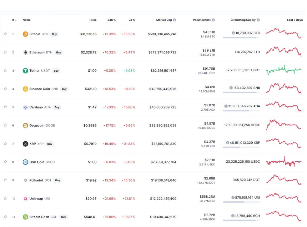Click the Buy button for Bitcoin Cash
Viewport: 307px width, 227px height.
(63, 217)
